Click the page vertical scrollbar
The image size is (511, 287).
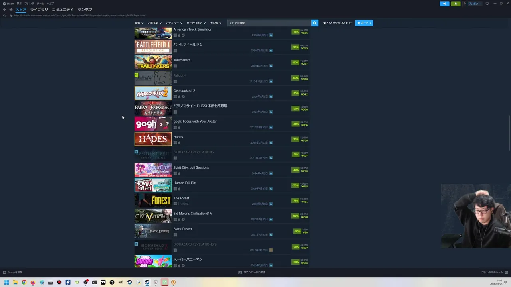click(509, 134)
